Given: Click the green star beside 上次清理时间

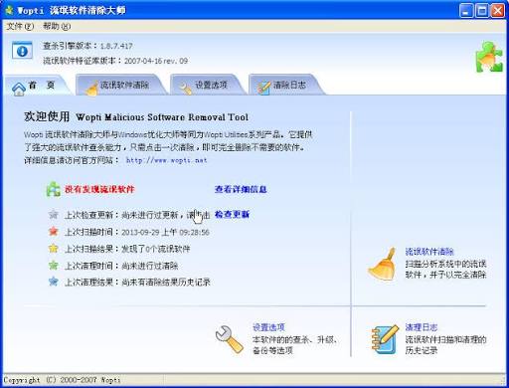Looking at the screenshot, I should (54, 266).
